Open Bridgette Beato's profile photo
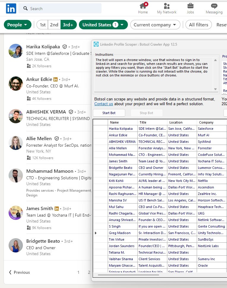The height and width of the screenshot is (288, 227). click(16, 245)
